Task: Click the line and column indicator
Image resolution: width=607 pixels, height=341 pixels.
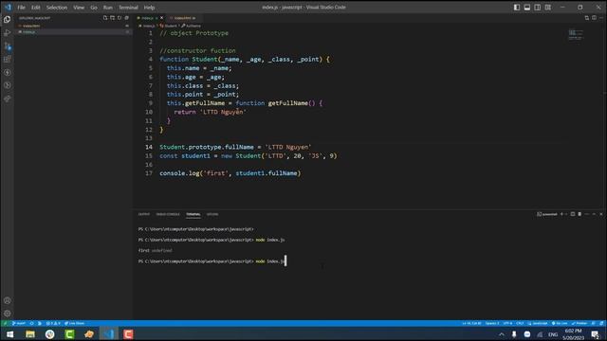Action: [471, 323]
